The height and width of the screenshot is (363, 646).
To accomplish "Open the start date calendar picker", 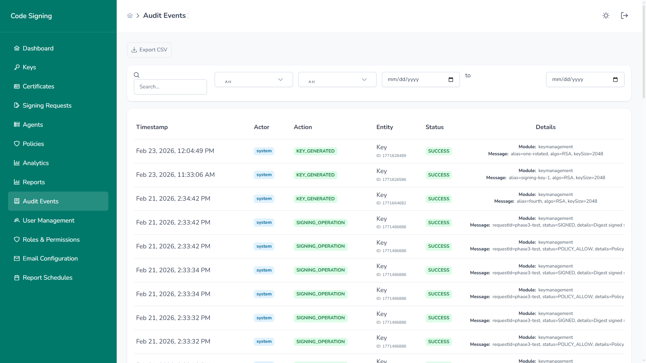I will 451,80.
